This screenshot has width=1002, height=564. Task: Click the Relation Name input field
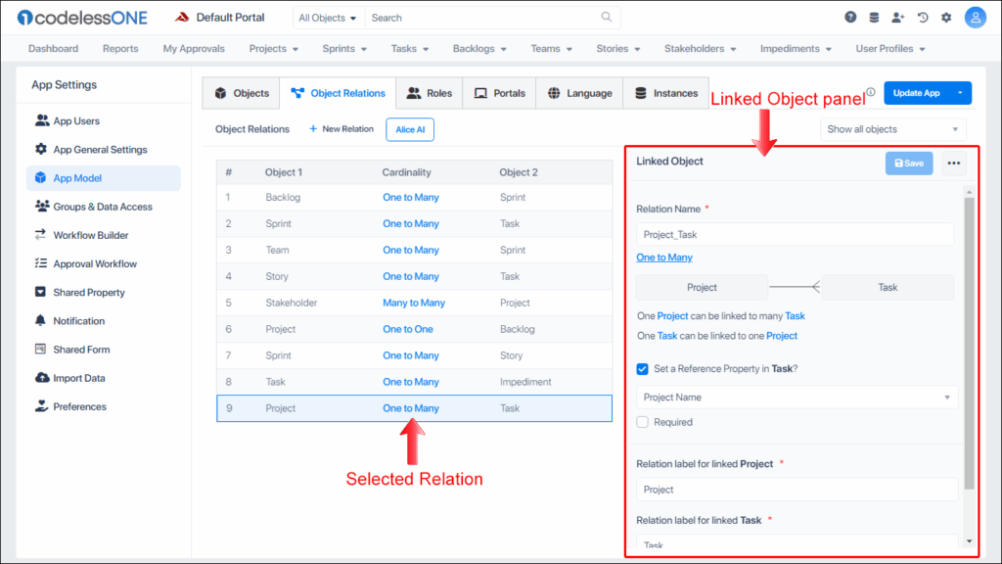(x=795, y=235)
